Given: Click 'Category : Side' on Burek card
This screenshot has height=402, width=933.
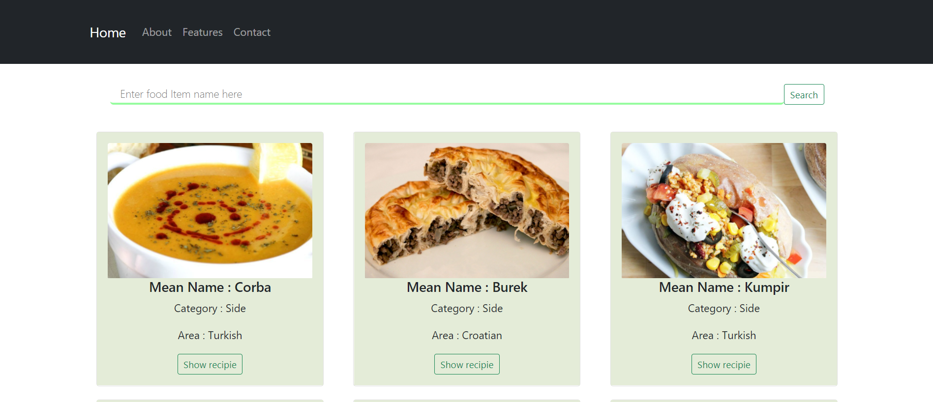Looking at the screenshot, I should [467, 309].
